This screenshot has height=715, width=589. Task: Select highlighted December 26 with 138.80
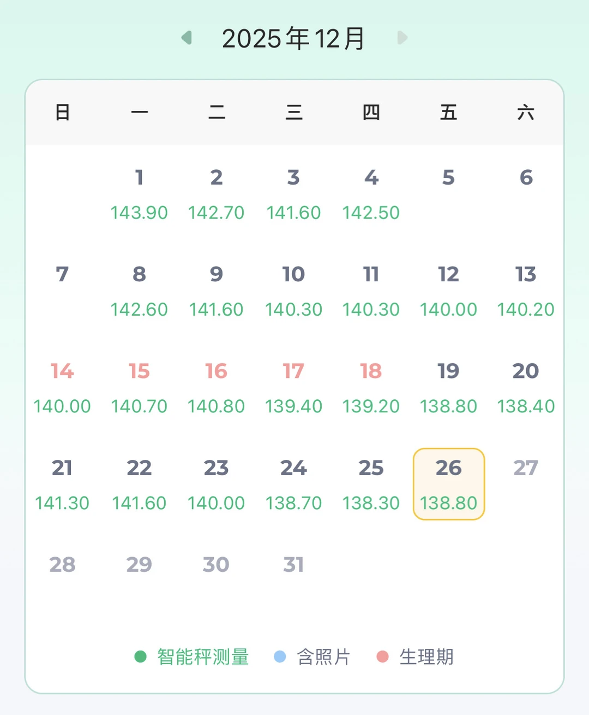(448, 484)
